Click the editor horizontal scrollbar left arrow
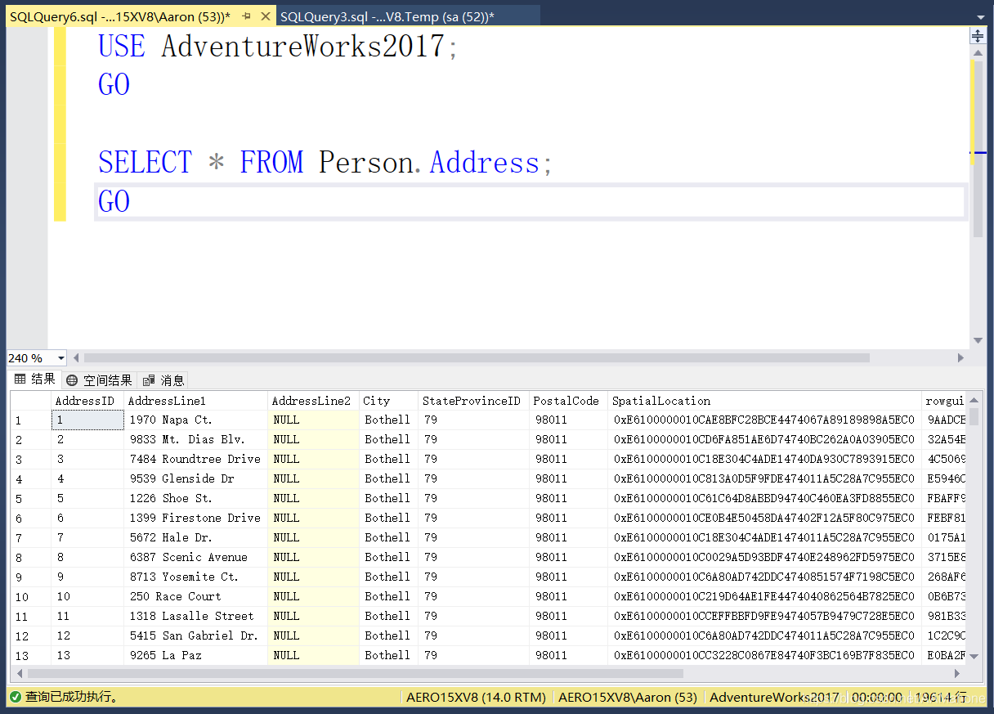This screenshot has width=994, height=714. click(x=76, y=358)
